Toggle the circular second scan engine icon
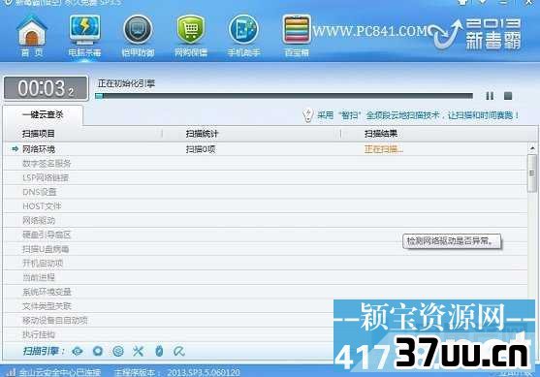 click(98, 351)
